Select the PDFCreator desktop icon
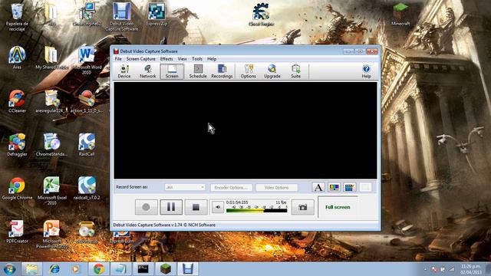 17,232
